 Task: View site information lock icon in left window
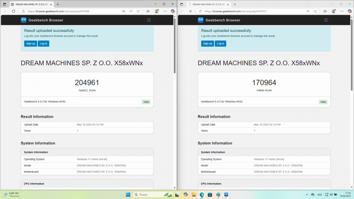23,11
